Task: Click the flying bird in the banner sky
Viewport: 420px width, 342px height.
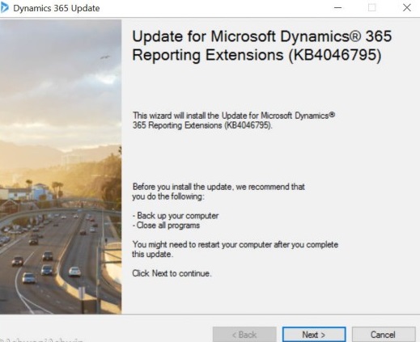Action: pos(105,57)
